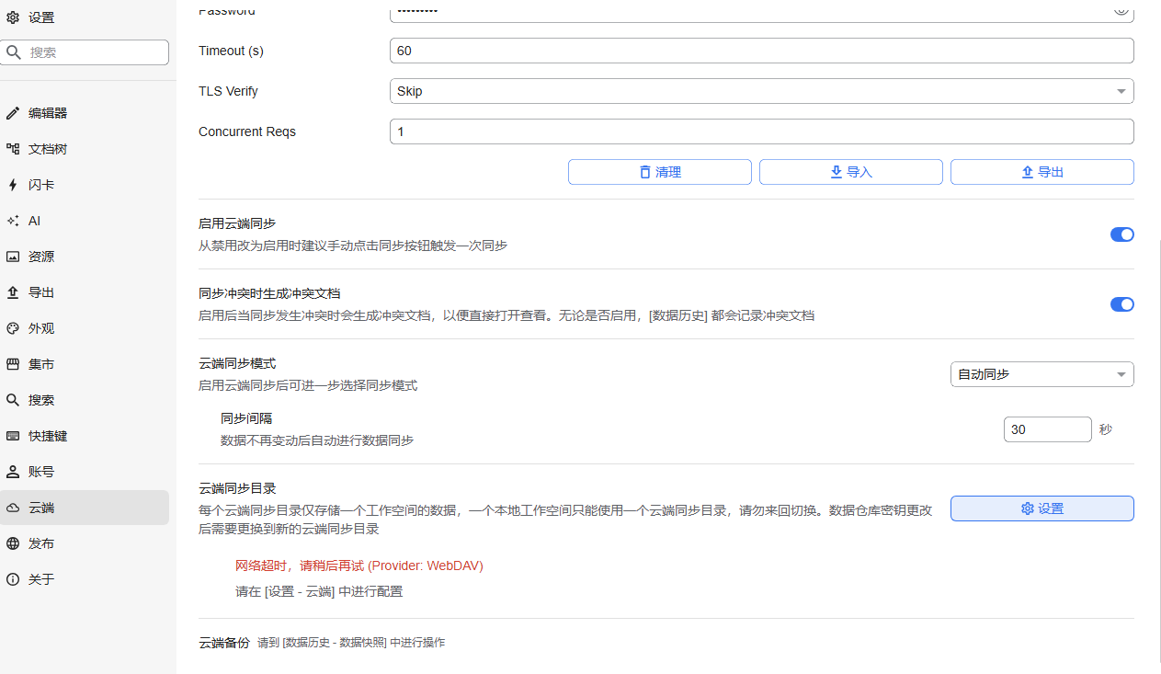Image resolution: width=1161 pixels, height=674 pixels.
Task: Switch to the About settings tab
Action: click(41, 579)
